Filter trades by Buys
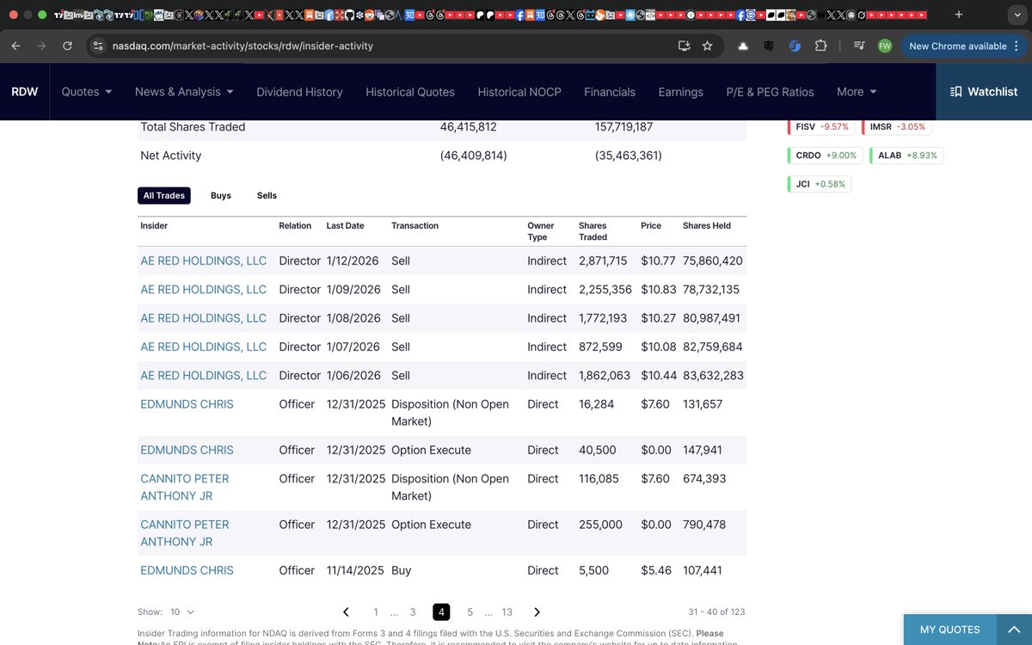Screen dimensions: 1032x645 221,195
